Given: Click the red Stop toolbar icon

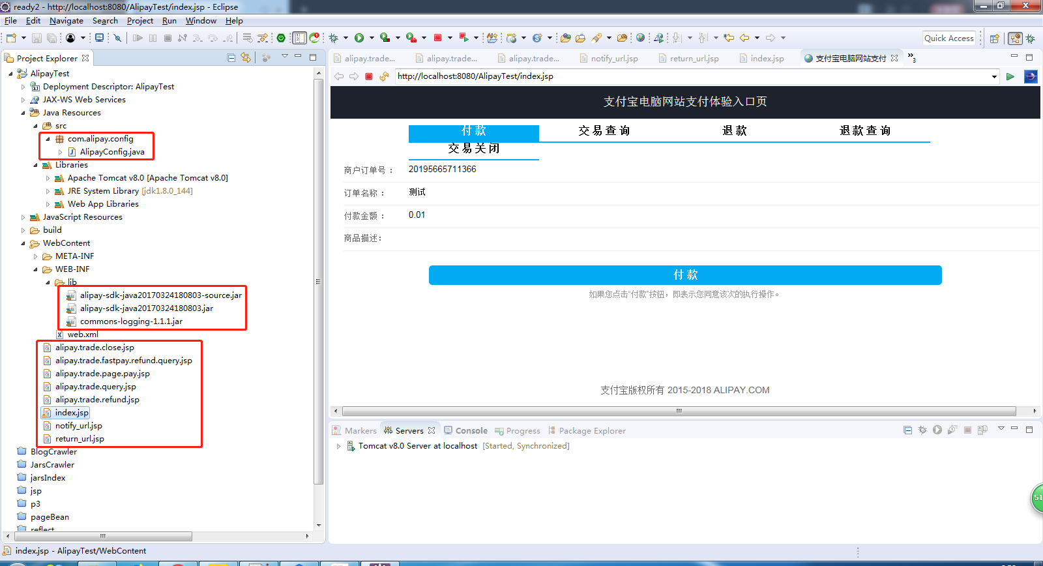Looking at the screenshot, I should 437,38.
